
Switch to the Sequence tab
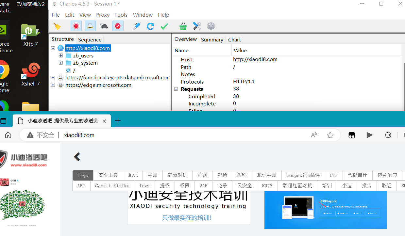(x=90, y=39)
